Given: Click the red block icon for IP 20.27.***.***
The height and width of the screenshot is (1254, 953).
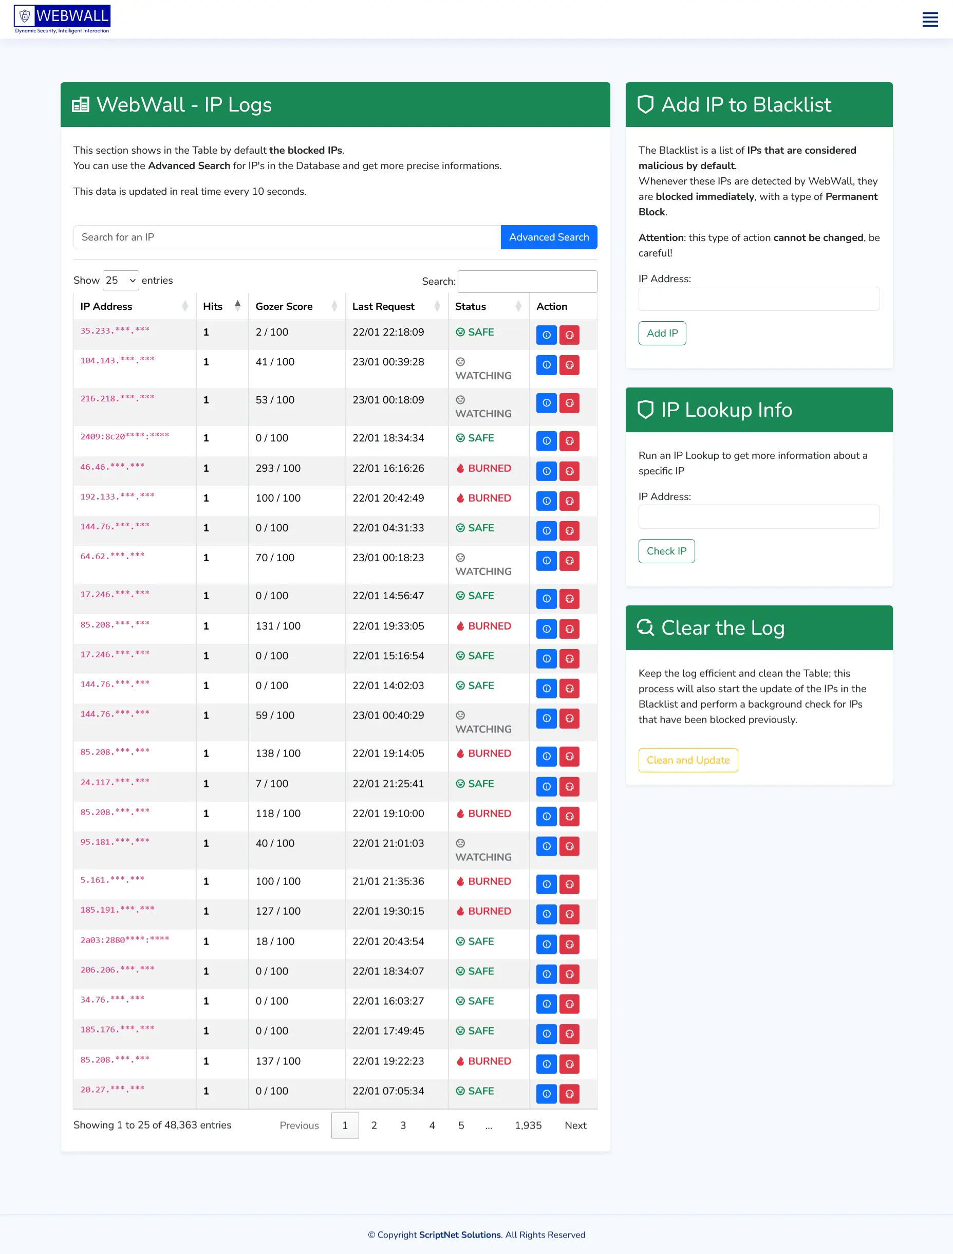Looking at the screenshot, I should pos(570,1094).
